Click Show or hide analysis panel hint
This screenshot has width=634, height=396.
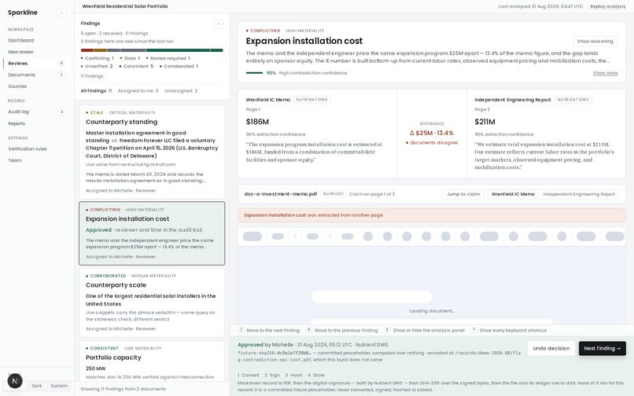coord(425,330)
